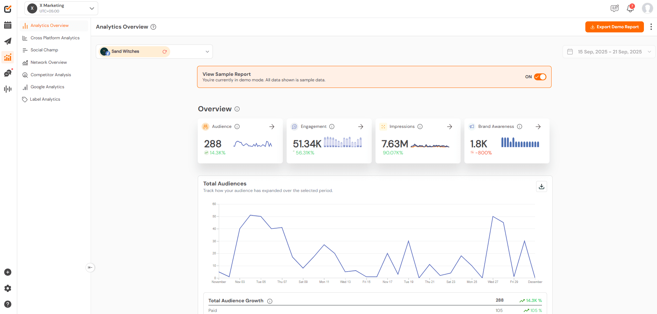
Task: Open the Sand Witches account selector dropdown
Action: [x=206, y=51]
